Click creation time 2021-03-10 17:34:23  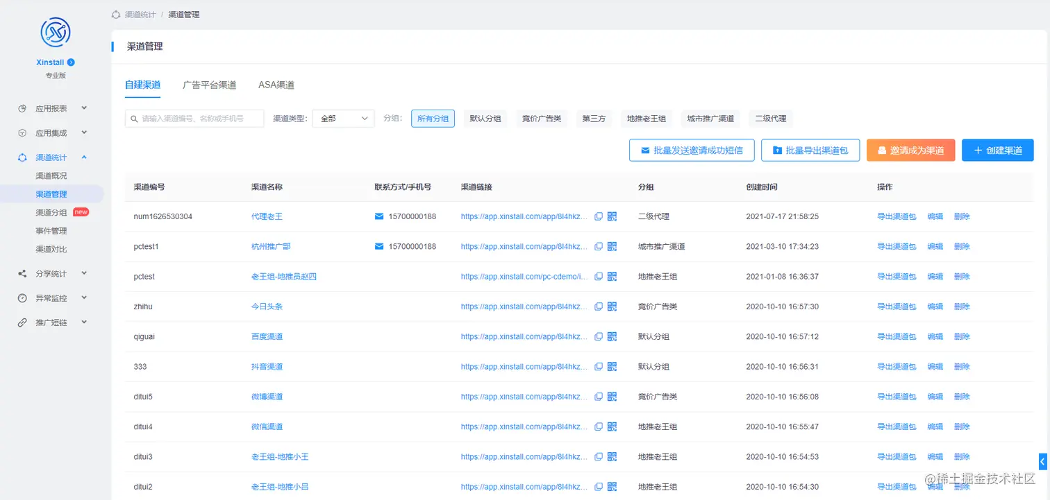click(783, 246)
